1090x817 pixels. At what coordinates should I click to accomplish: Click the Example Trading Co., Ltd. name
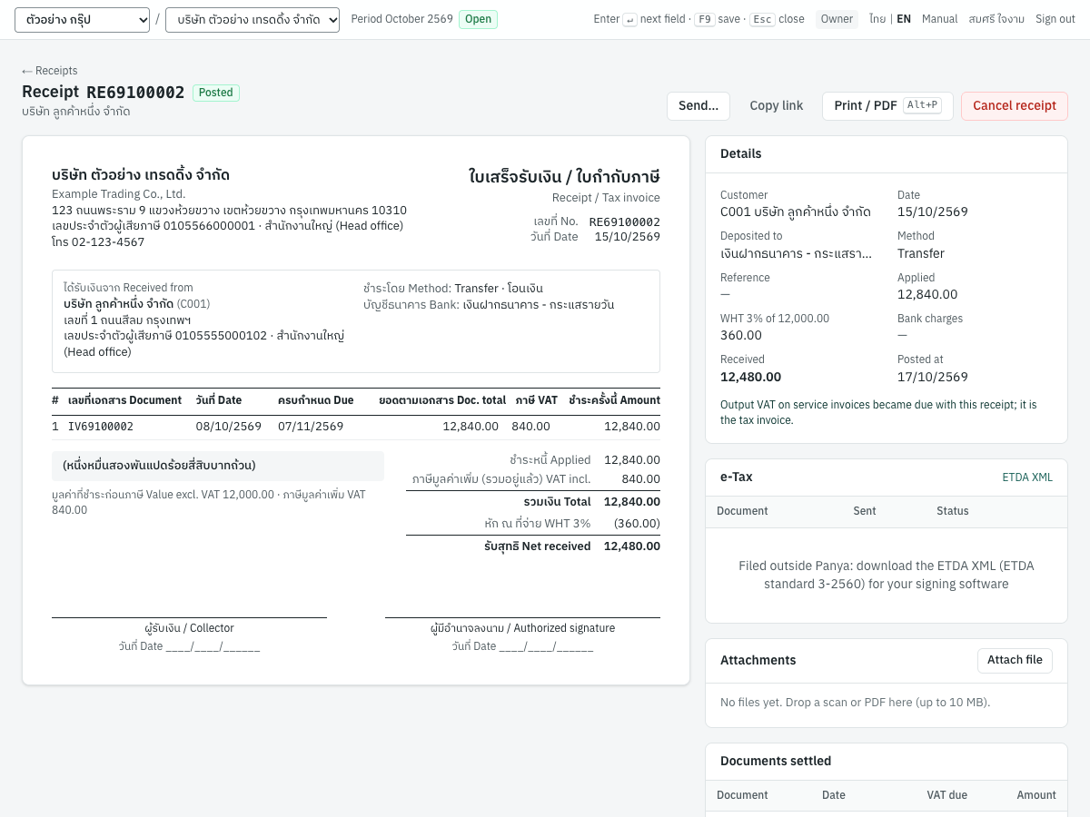click(x=119, y=194)
